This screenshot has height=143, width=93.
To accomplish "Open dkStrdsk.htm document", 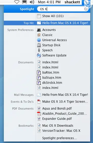I will tap(52, 83).
